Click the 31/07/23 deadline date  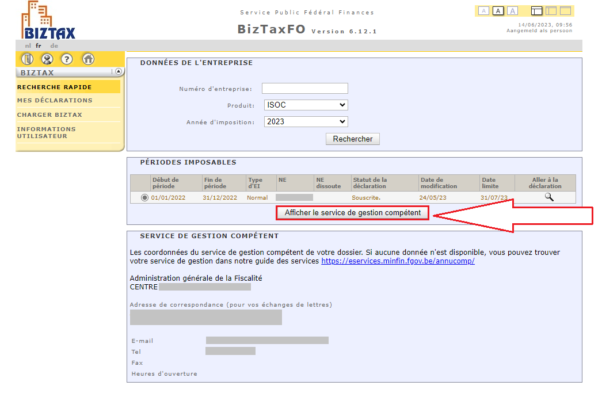pos(494,197)
